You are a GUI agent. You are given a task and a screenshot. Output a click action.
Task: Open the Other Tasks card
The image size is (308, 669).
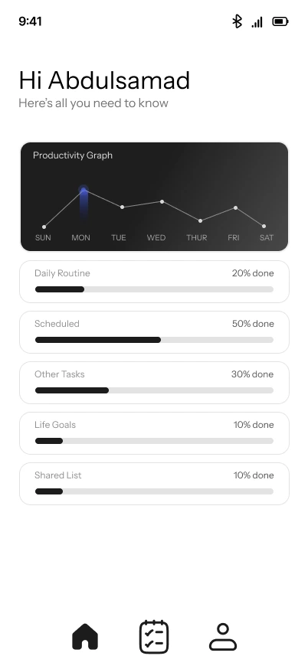pos(154,383)
